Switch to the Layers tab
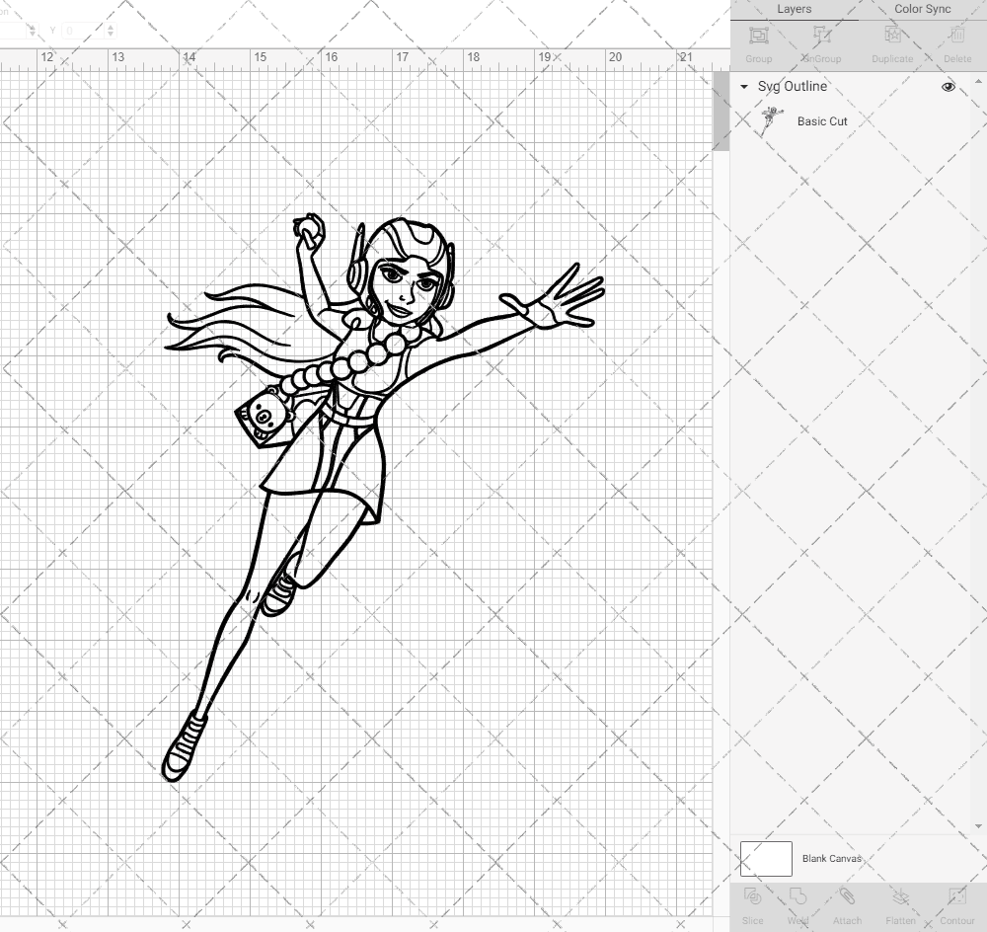The image size is (987, 932). click(x=794, y=10)
